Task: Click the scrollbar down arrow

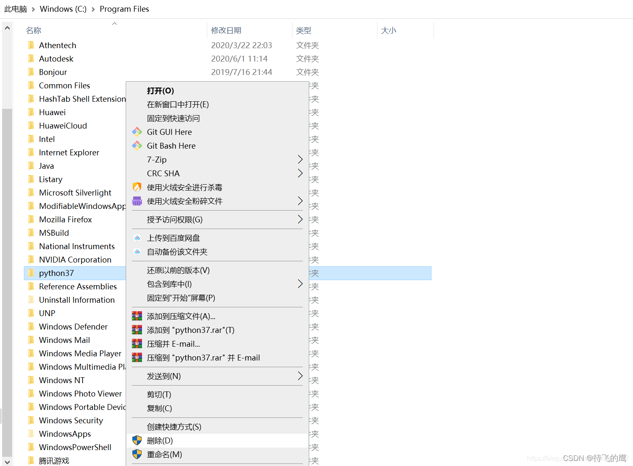Action: point(7,462)
